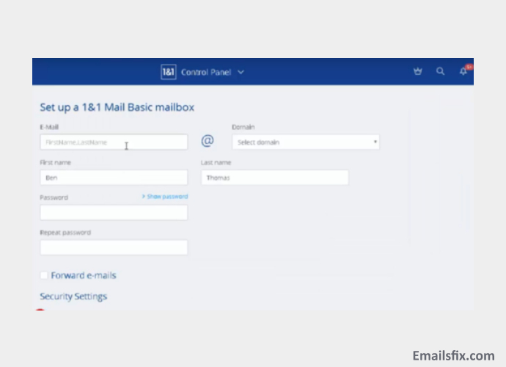The height and width of the screenshot is (367, 506).
Task: Click the First name field containing Ben
Action: pos(114,178)
